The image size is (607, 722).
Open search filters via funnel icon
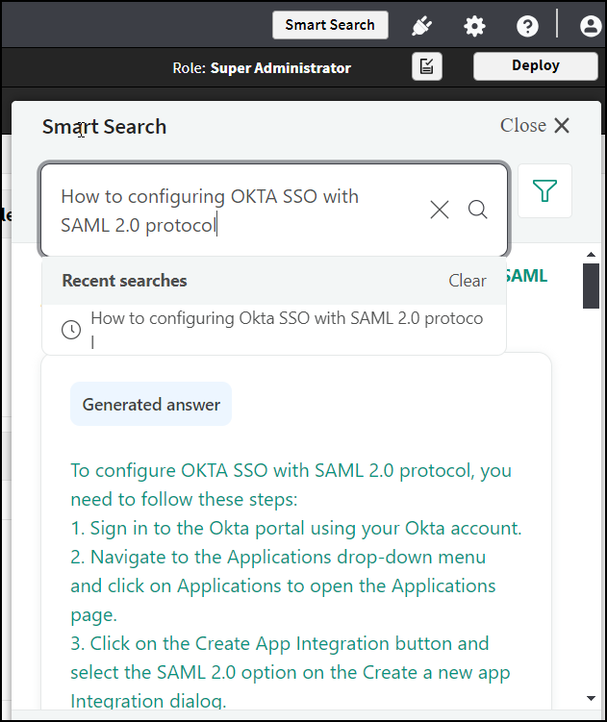coord(545,191)
